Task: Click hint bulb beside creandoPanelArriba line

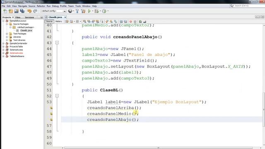Action: tap(51, 108)
